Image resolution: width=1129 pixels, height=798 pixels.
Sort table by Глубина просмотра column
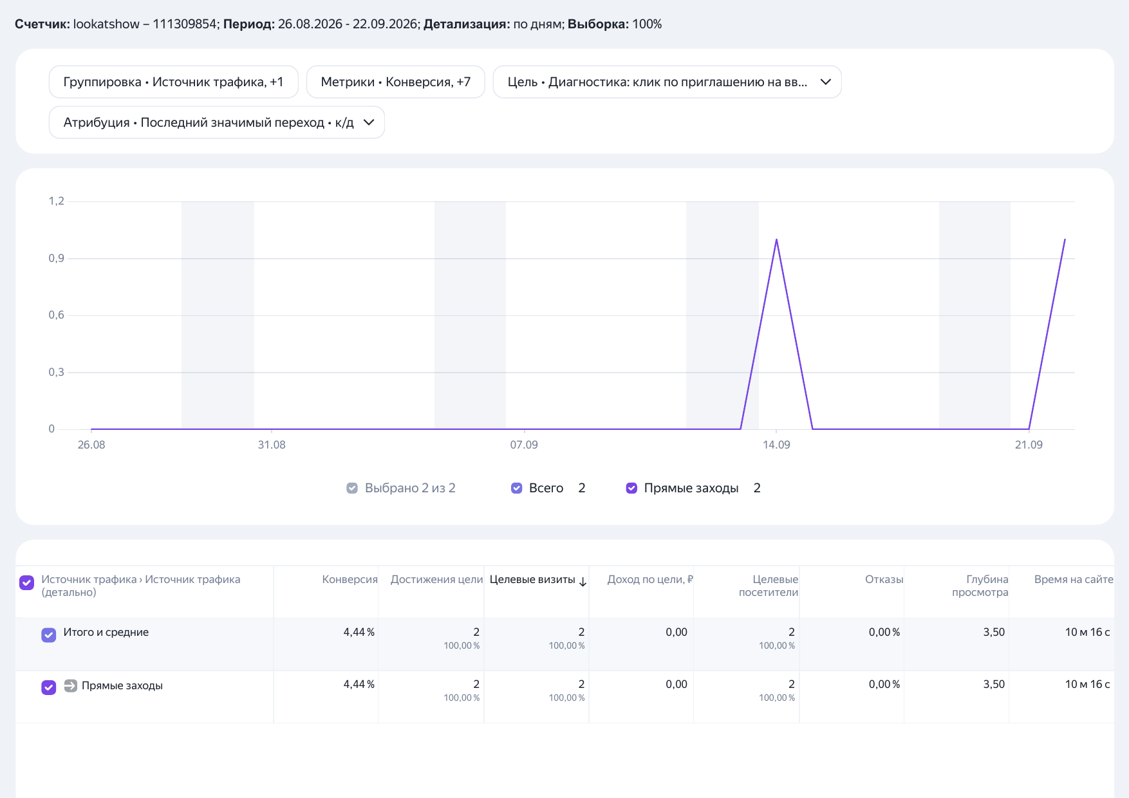click(980, 586)
